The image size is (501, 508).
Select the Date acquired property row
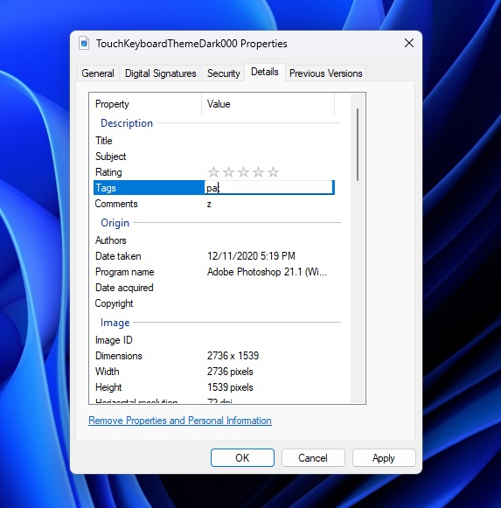point(214,288)
